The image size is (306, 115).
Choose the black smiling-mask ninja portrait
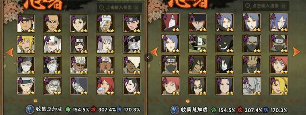[x=225, y=44]
